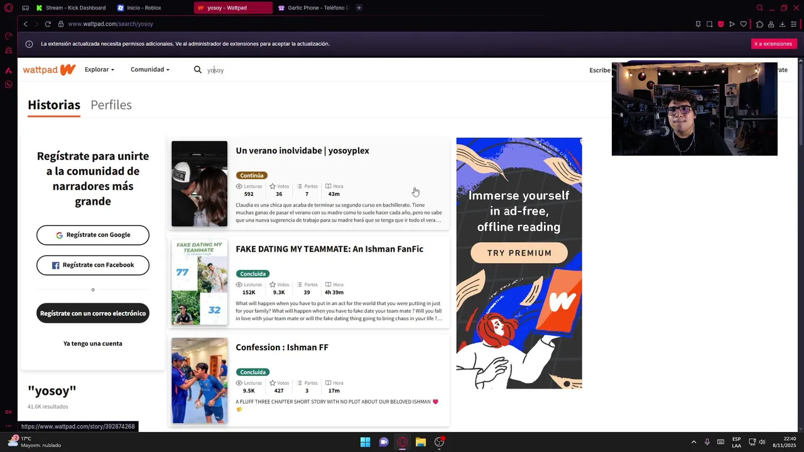The height and width of the screenshot is (452, 804).
Task: Click the pin icon in address bar
Action: coord(698,24)
